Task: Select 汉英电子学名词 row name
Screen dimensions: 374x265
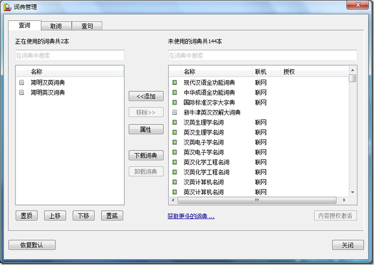Action: pos(203,142)
